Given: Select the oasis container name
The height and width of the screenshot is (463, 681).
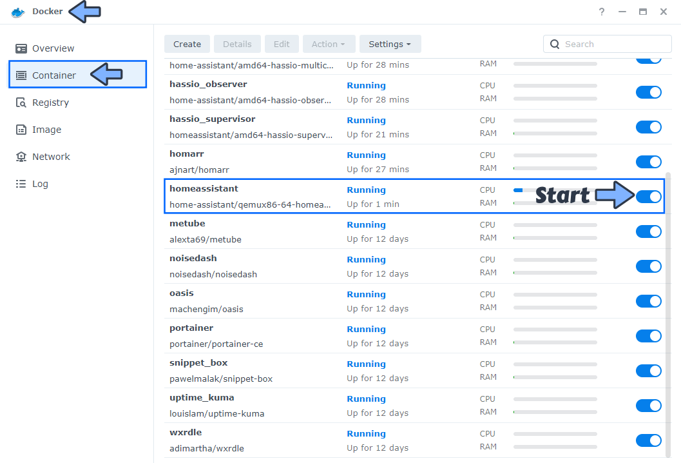Looking at the screenshot, I should tap(182, 293).
